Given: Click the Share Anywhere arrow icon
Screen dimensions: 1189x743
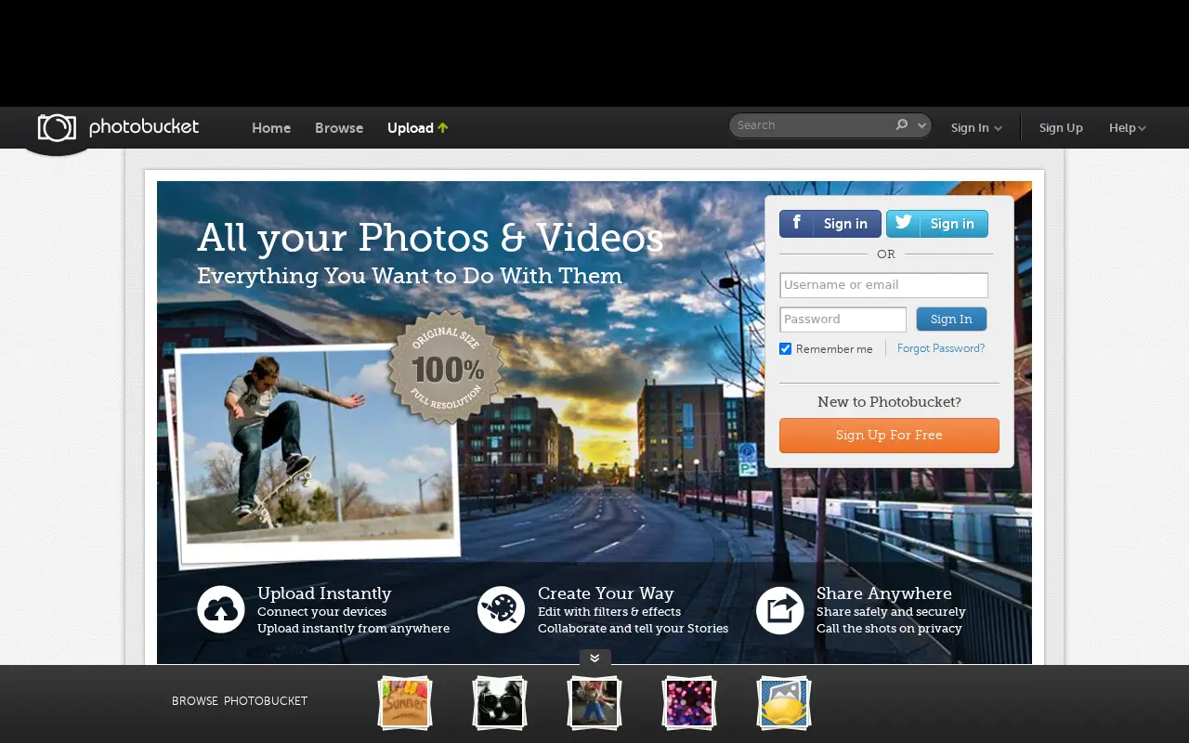Looking at the screenshot, I should coord(780,610).
